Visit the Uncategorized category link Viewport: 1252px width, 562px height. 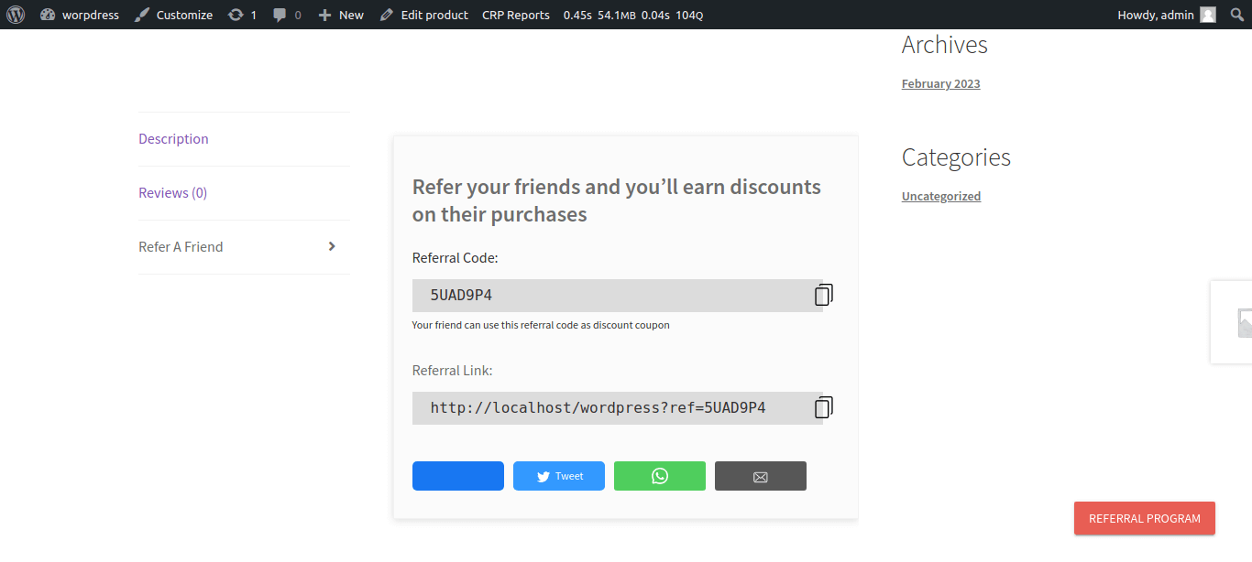(940, 195)
